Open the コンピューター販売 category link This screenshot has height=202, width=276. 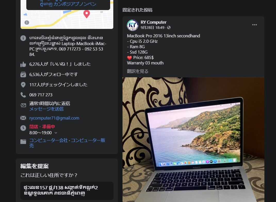point(67,143)
